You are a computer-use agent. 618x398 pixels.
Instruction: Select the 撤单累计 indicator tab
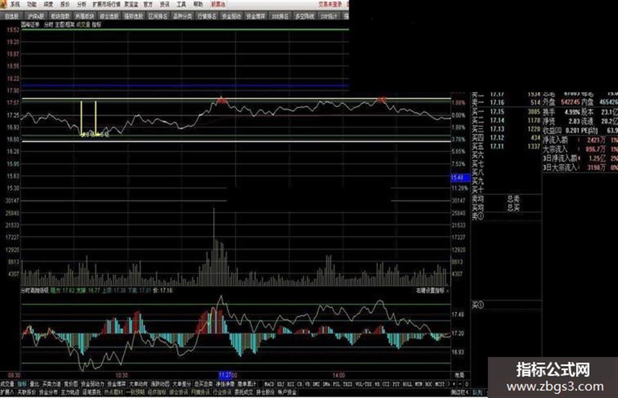coord(247,384)
